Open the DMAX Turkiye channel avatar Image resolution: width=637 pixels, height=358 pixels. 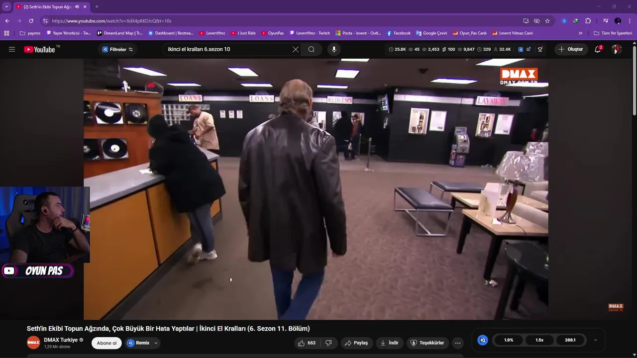click(x=33, y=343)
